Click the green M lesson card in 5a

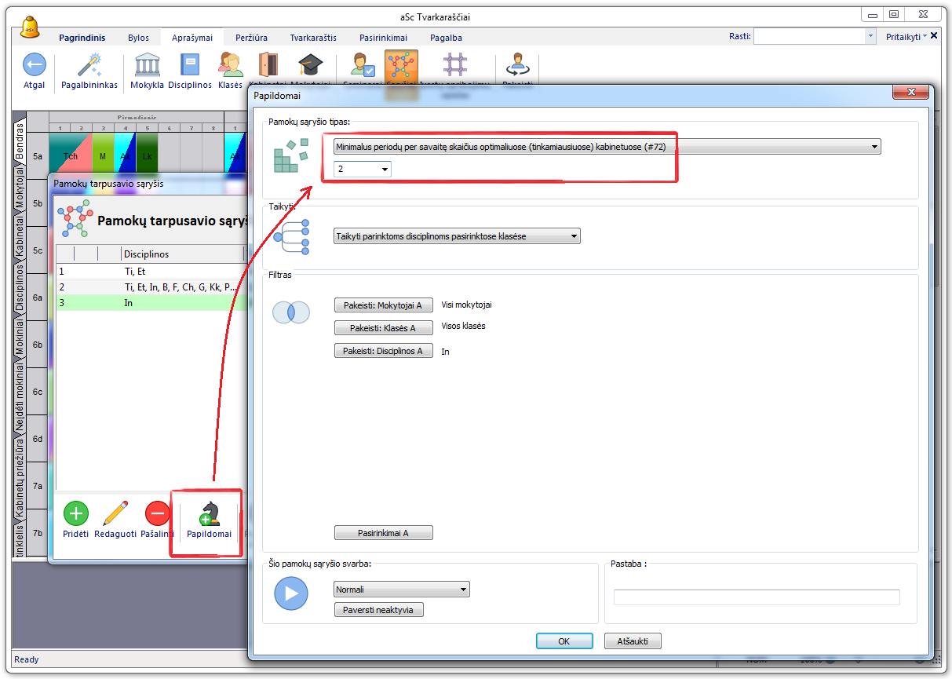click(103, 156)
